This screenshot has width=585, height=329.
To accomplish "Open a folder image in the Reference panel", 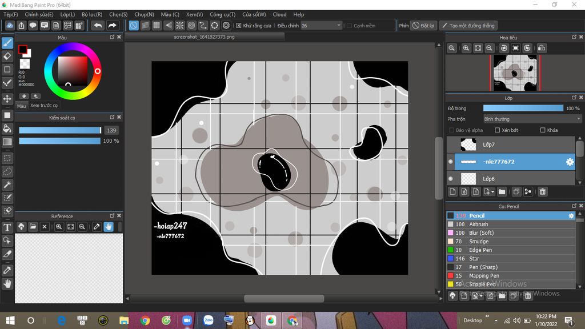I will [33, 227].
